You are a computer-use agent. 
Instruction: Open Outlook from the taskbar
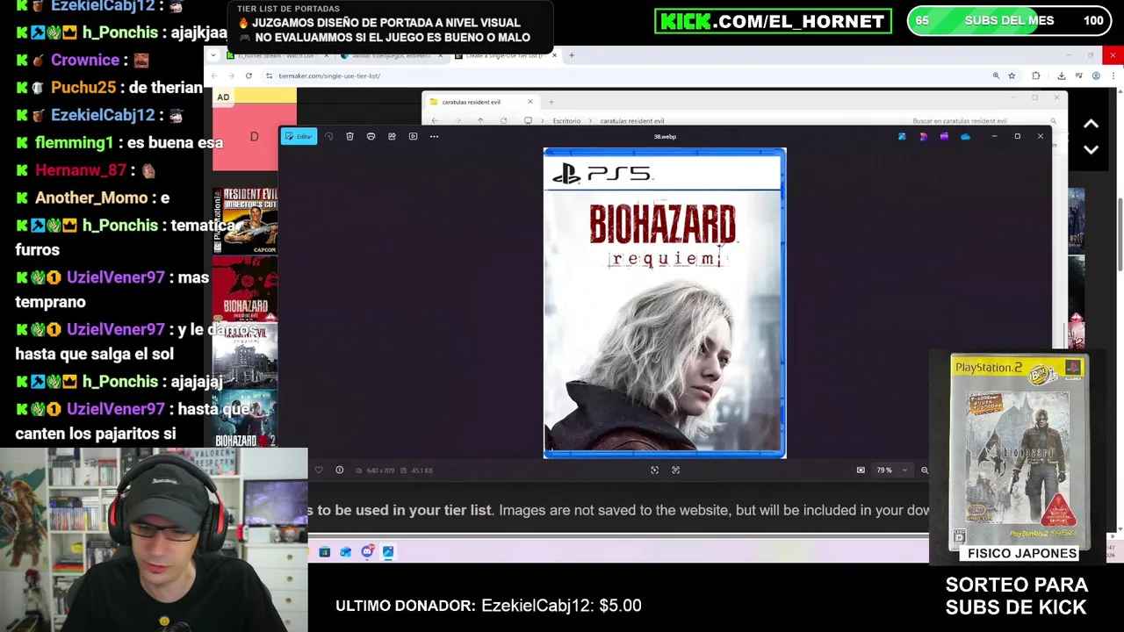pos(345,552)
